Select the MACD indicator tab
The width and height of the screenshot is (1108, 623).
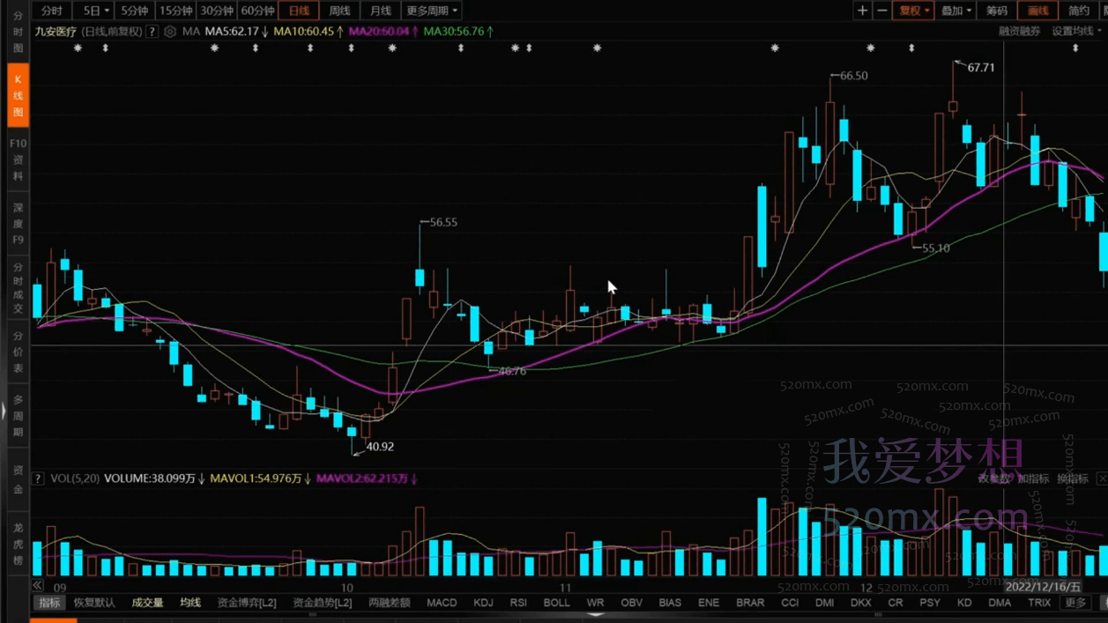442,603
